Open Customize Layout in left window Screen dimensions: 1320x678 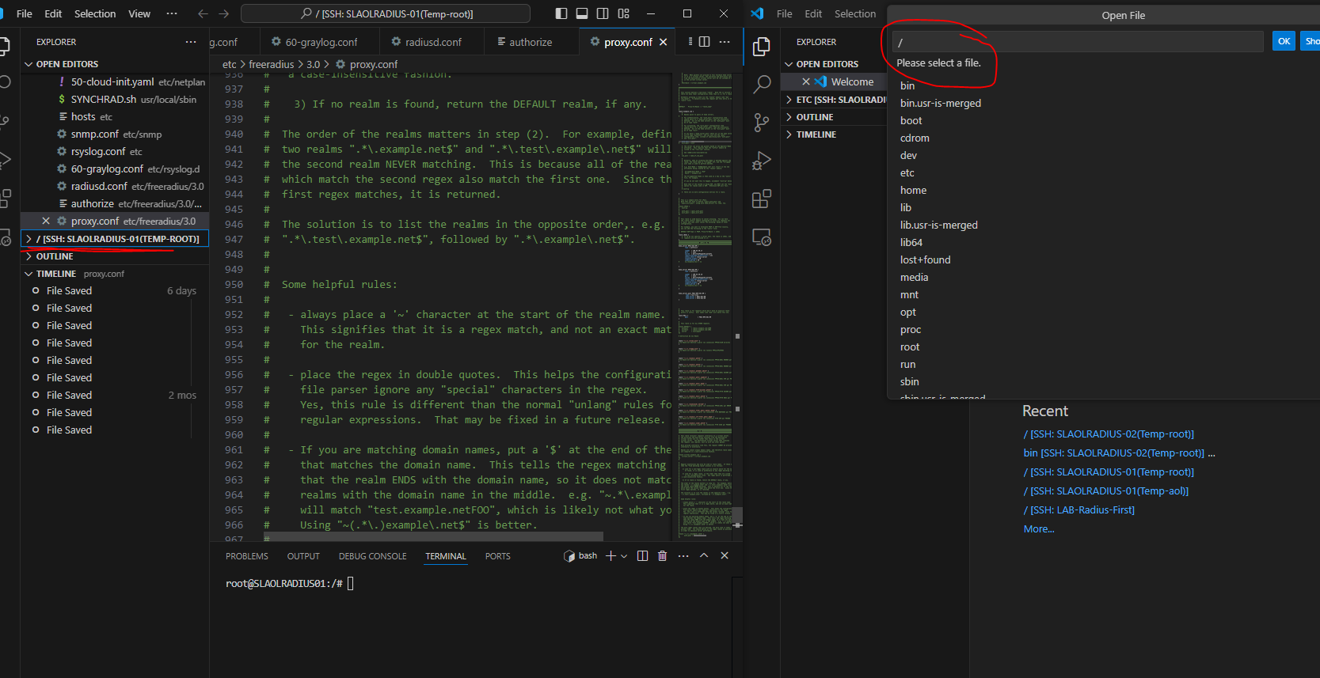click(x=624, y=13)
